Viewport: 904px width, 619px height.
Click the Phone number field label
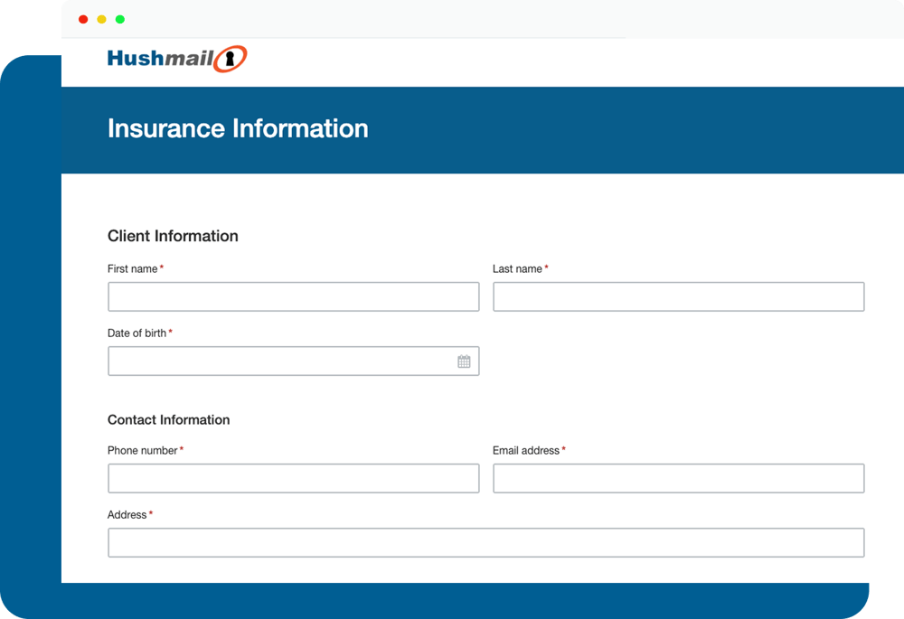click(x=140, y=449)
